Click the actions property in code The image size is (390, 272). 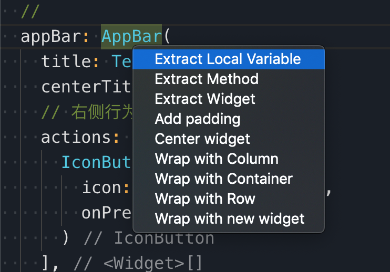tap(76, 138)
